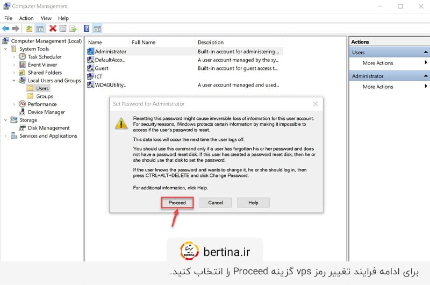Toggle the Show/Hide Console Tree icon
This screenshot has height=285, width=430.
[40, 28]
